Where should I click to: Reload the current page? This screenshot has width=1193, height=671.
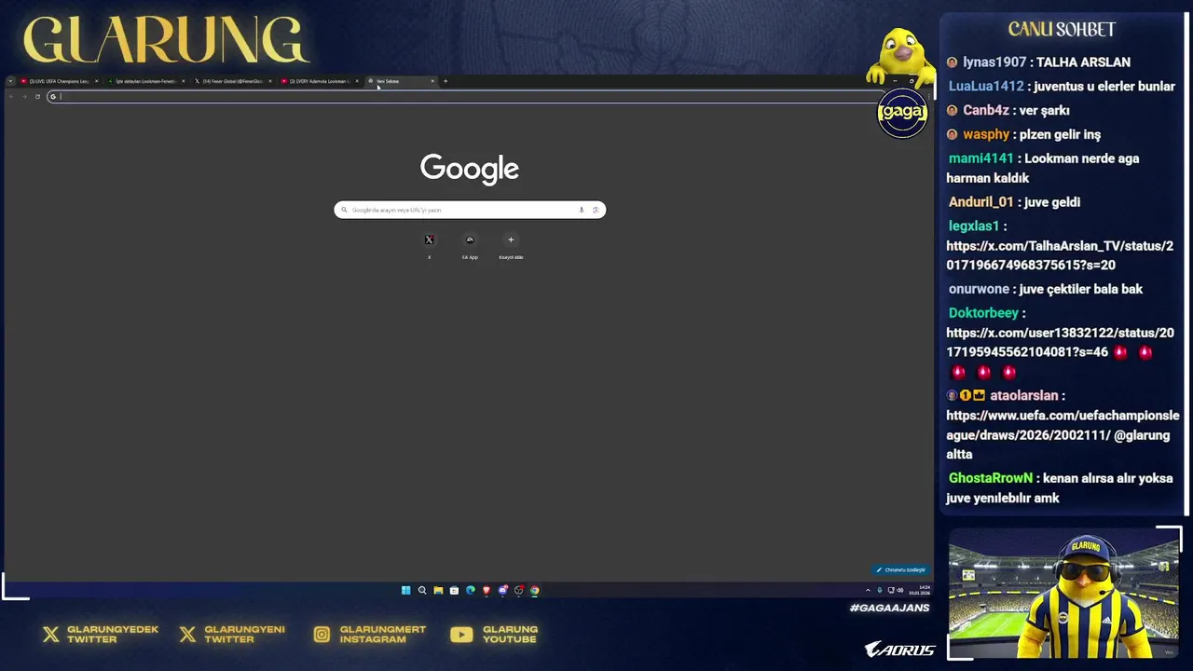click(x=37, y=96)
